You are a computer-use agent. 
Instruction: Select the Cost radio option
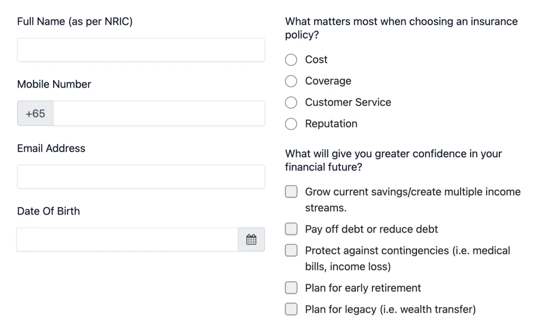(291, 59)
